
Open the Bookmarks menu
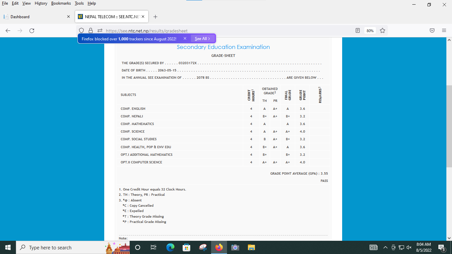tap(61, 3)
